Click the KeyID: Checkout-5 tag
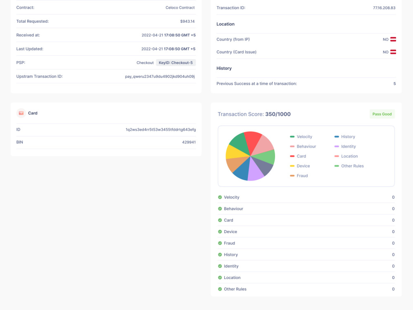This screenshot has width=413, height=310. [x=176, y=63]
